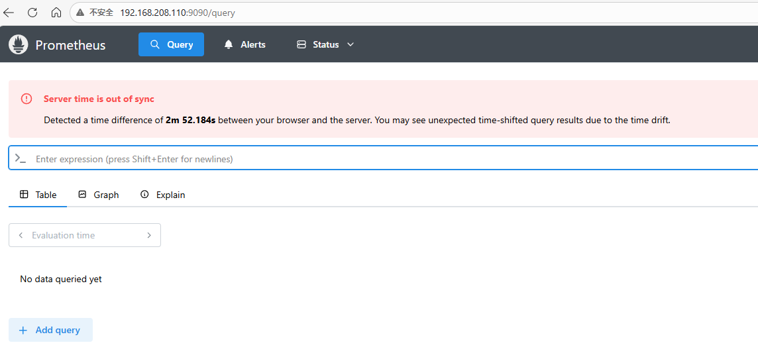The height and width of the screenshot is (357, 758).
Task: Switch to the Explain tab
Action: pos(162,195)
